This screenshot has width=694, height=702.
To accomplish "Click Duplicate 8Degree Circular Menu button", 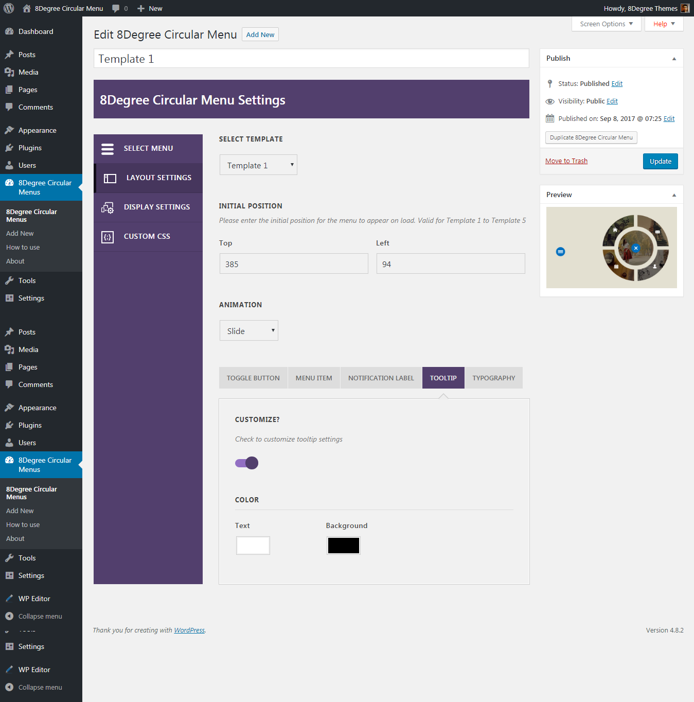I will [591, 137].
